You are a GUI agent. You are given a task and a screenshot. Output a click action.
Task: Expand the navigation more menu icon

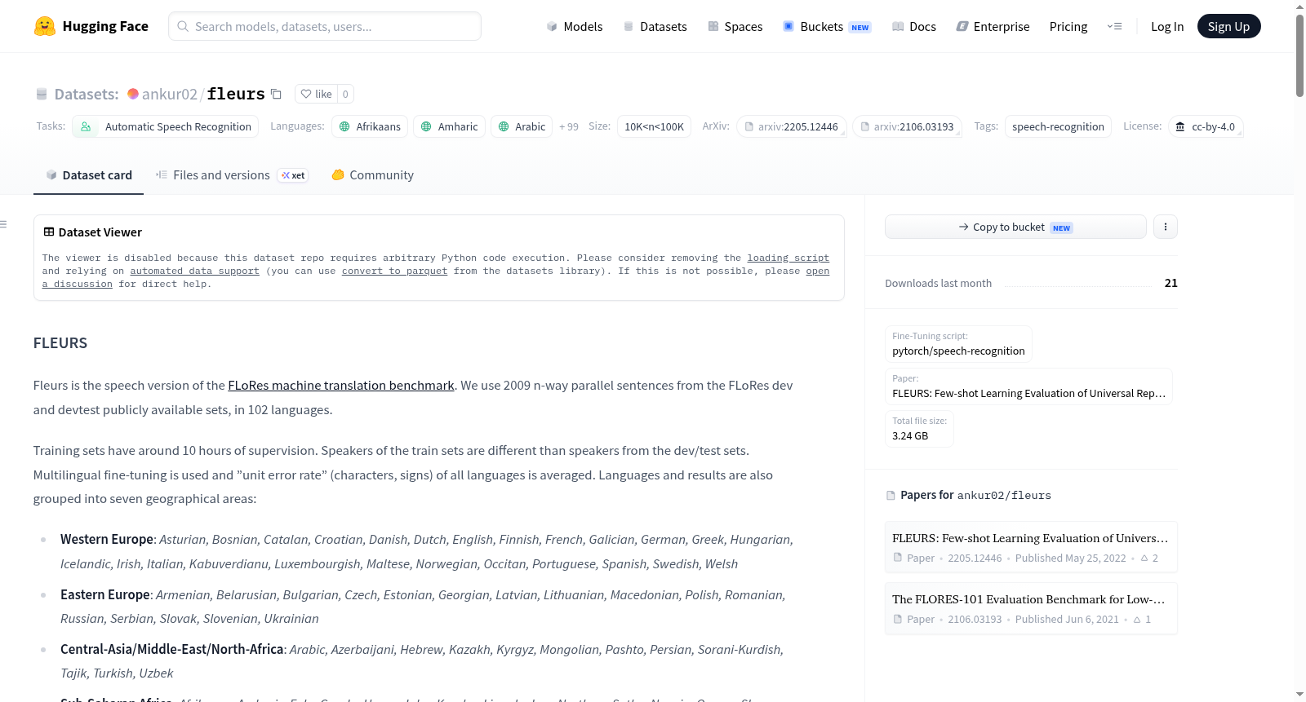pyautogui.click(x=1114, y=26)
